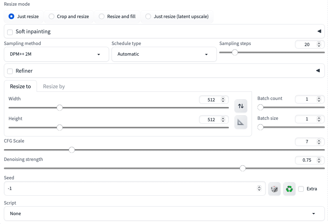Choose Just resize (latent upscale) option
This screenshot has width=328, height=224.
(177, 16)
